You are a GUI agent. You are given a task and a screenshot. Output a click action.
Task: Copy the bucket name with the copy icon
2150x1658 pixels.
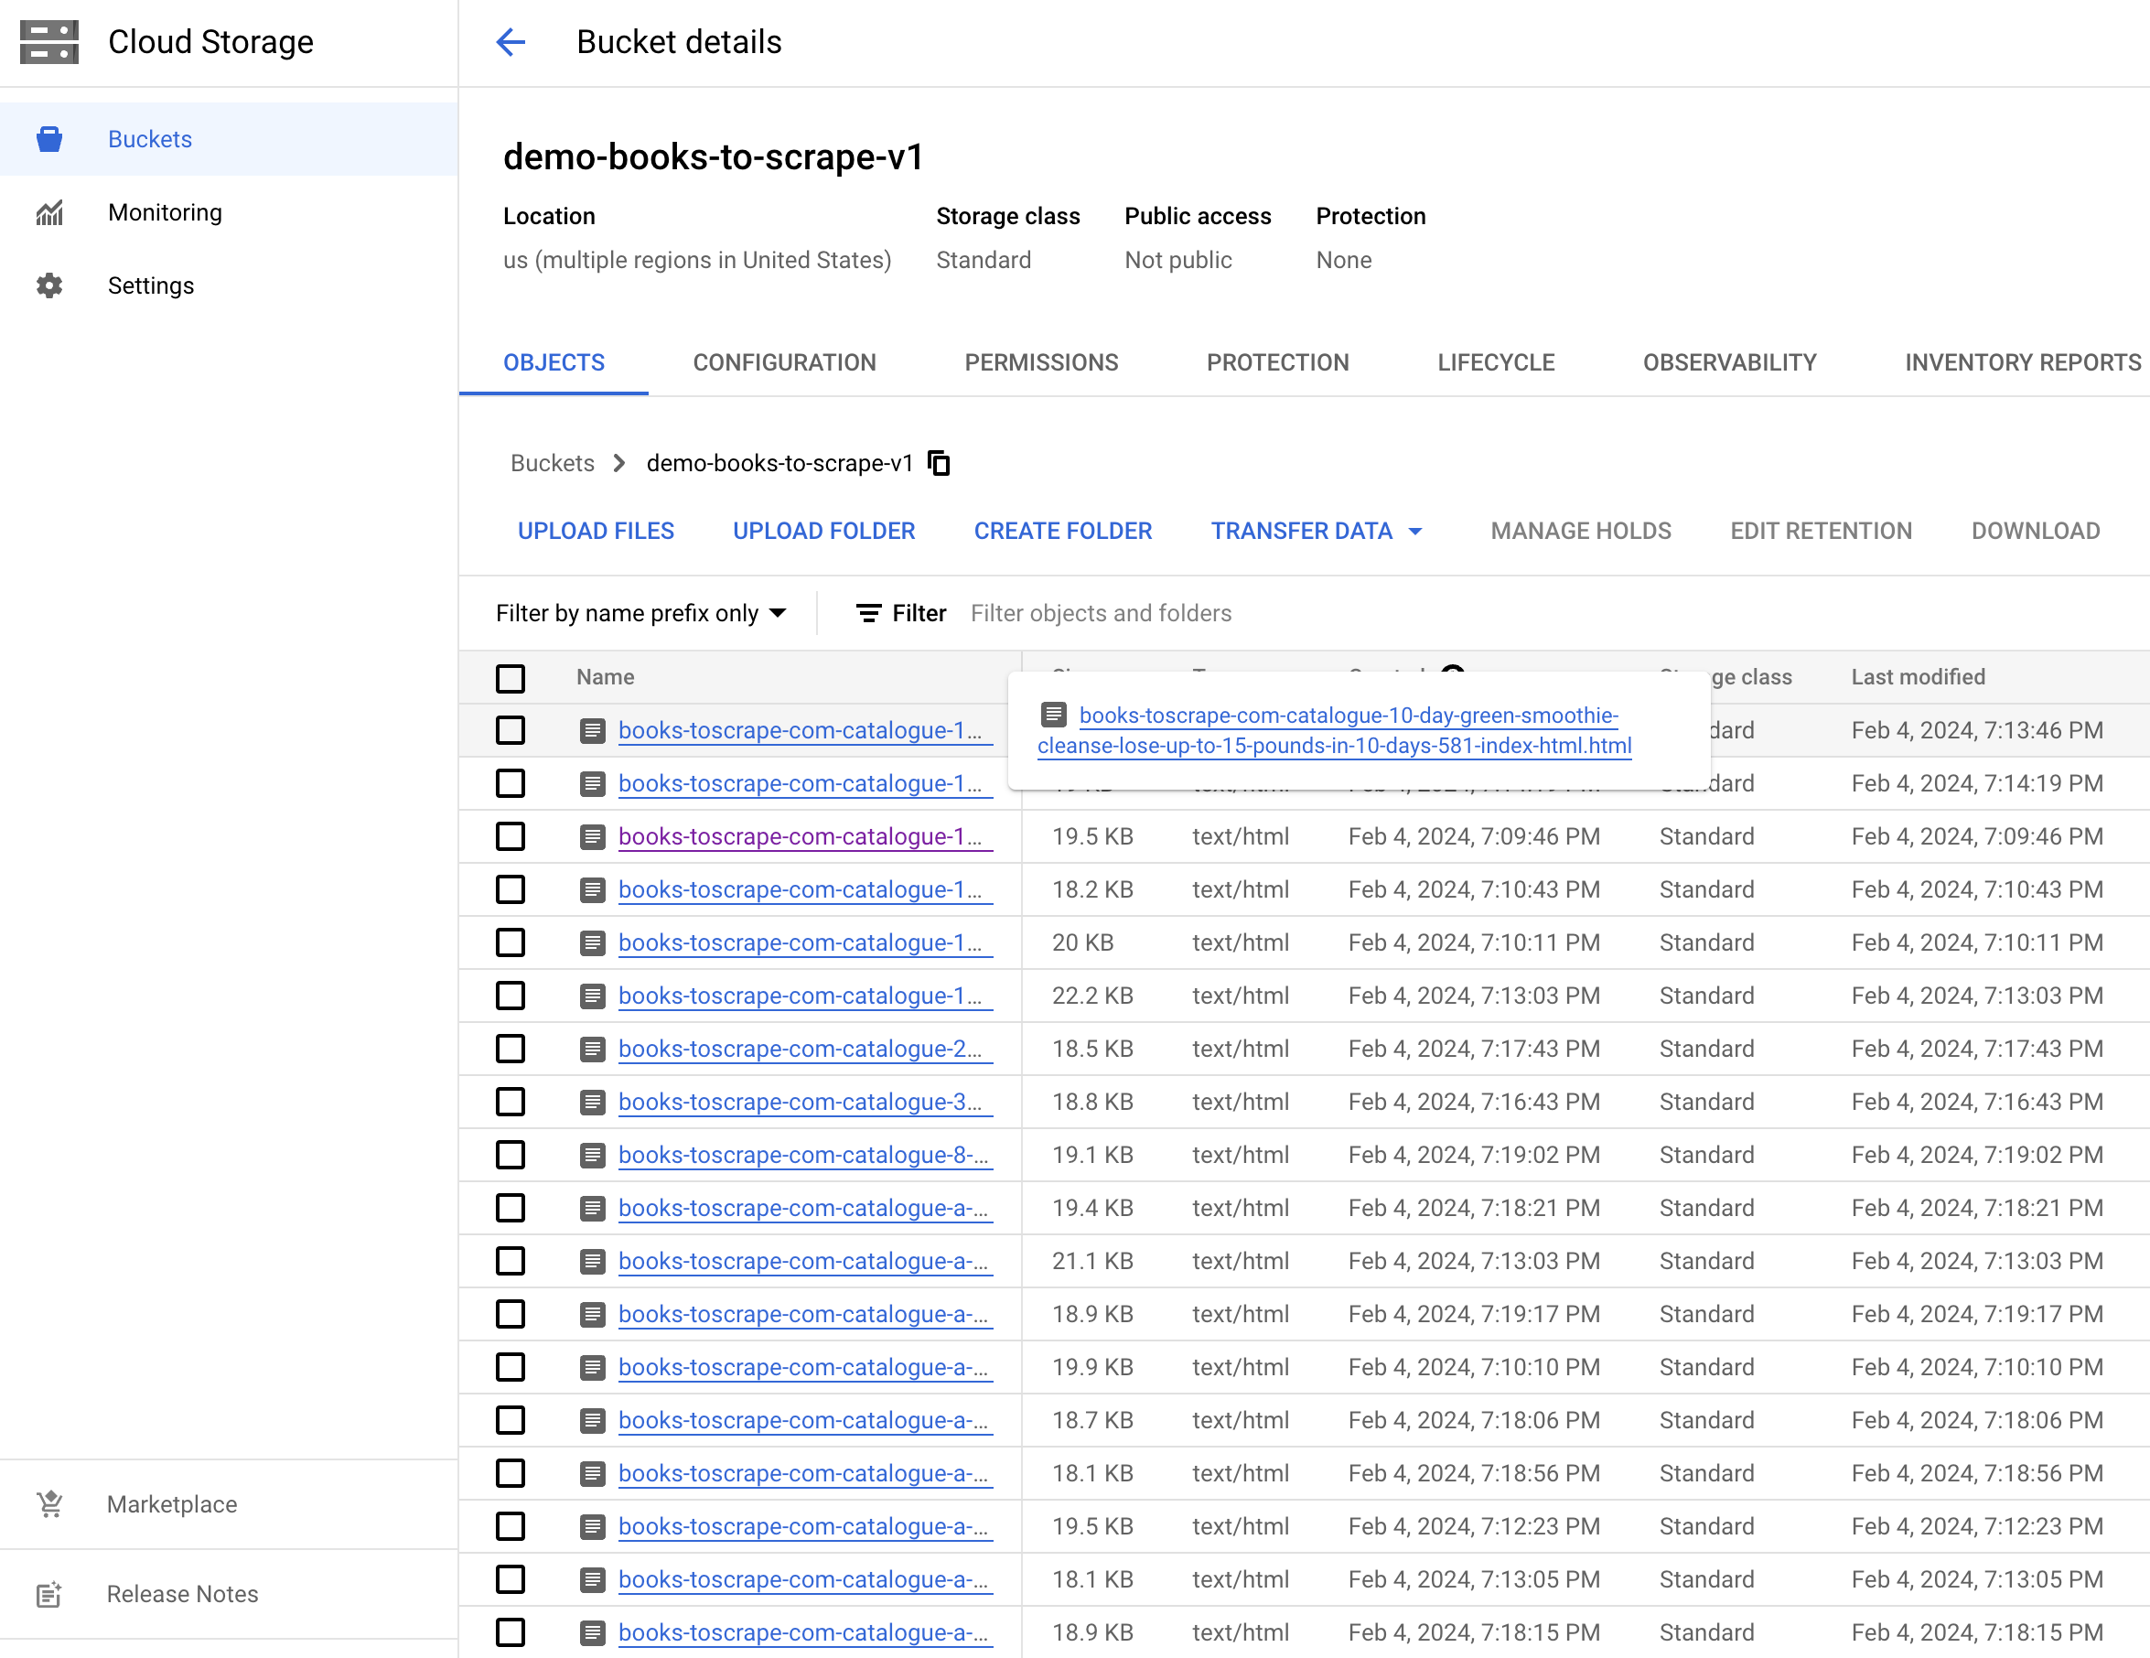pos(940,463)
